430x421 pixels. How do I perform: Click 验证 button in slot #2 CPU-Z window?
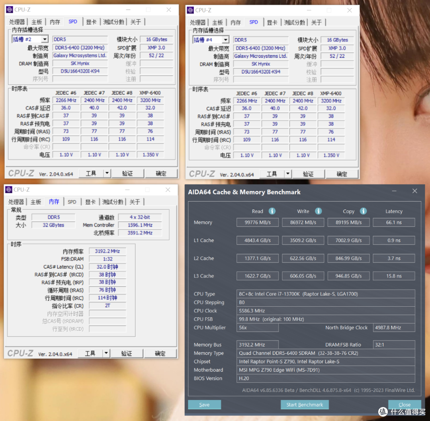click(x=127, y=173)
